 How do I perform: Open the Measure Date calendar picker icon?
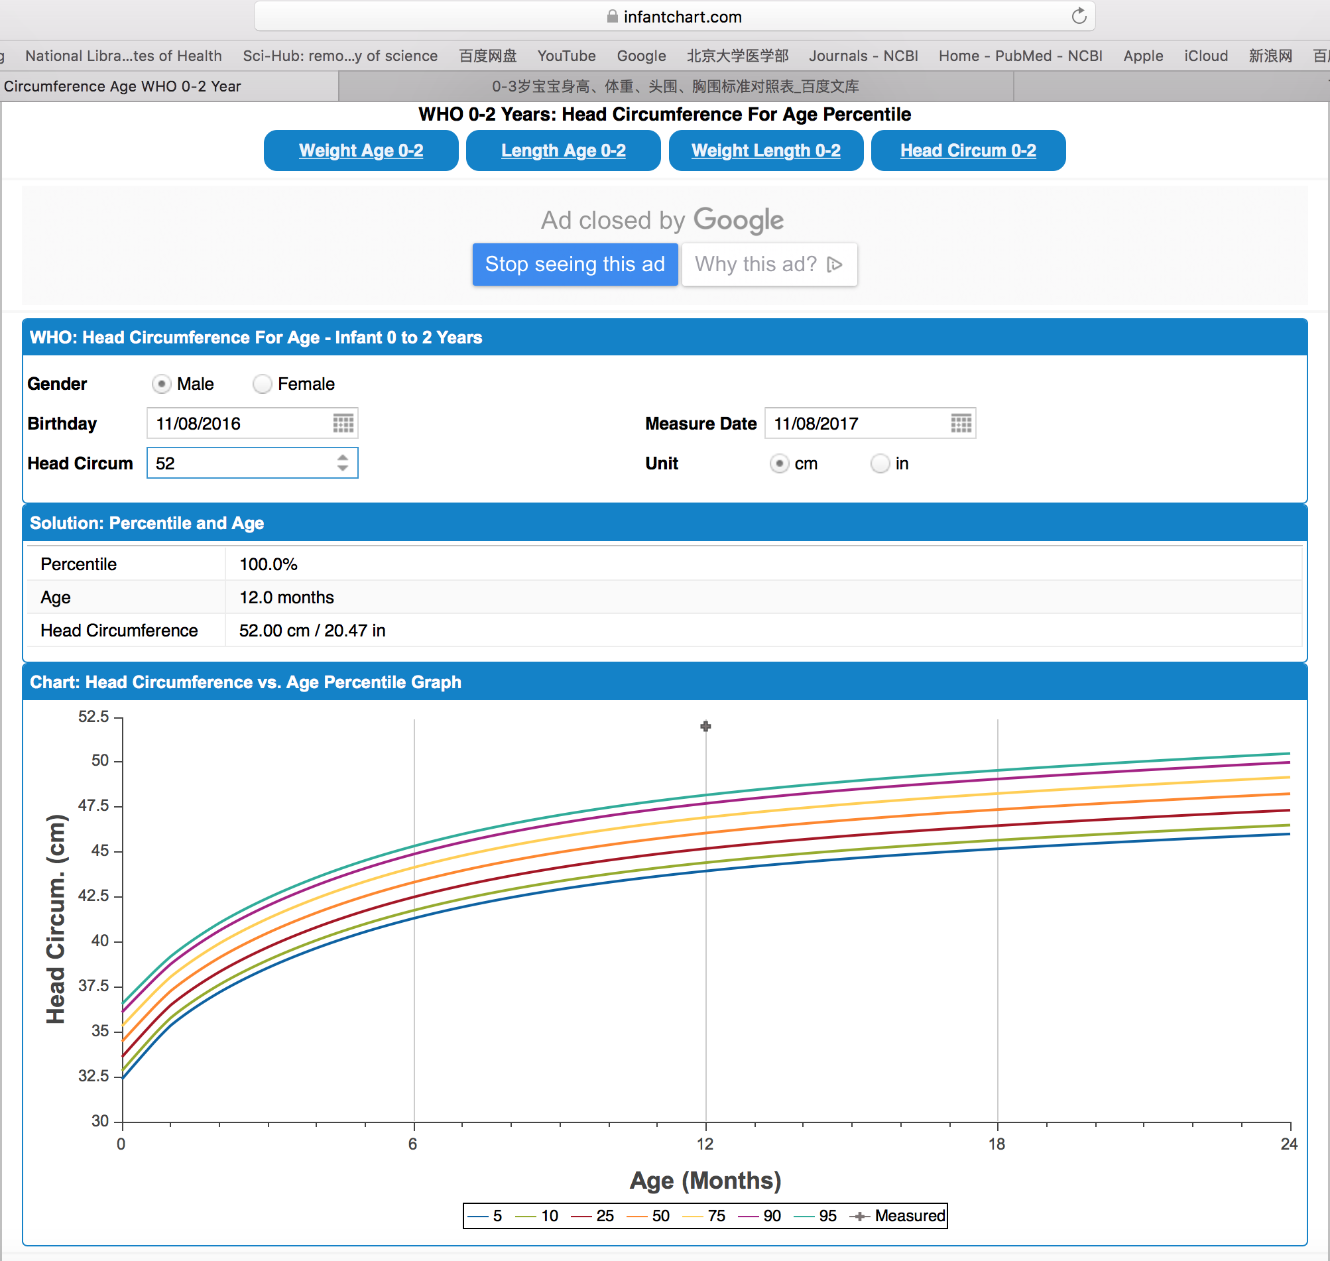tap(961, 424)
